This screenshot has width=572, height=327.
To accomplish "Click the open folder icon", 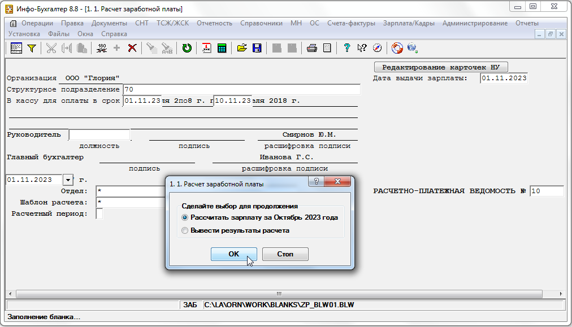I will point(242,48).
